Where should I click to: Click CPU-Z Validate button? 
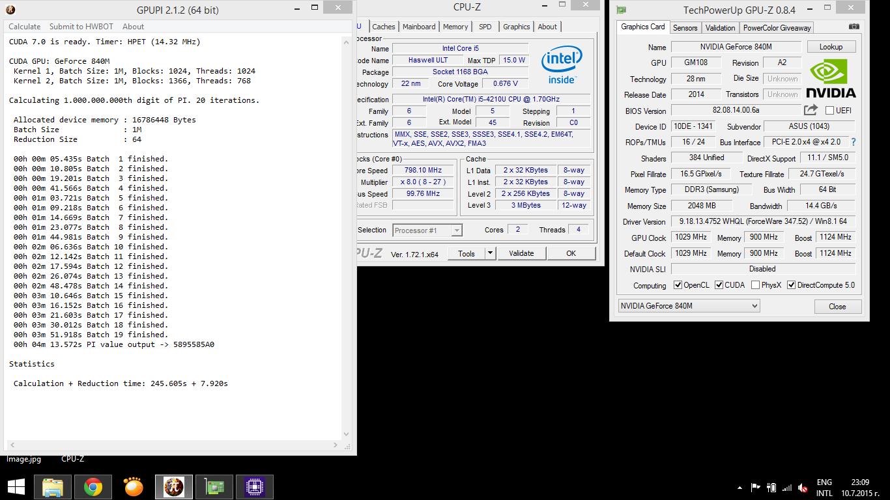[521, 253]
